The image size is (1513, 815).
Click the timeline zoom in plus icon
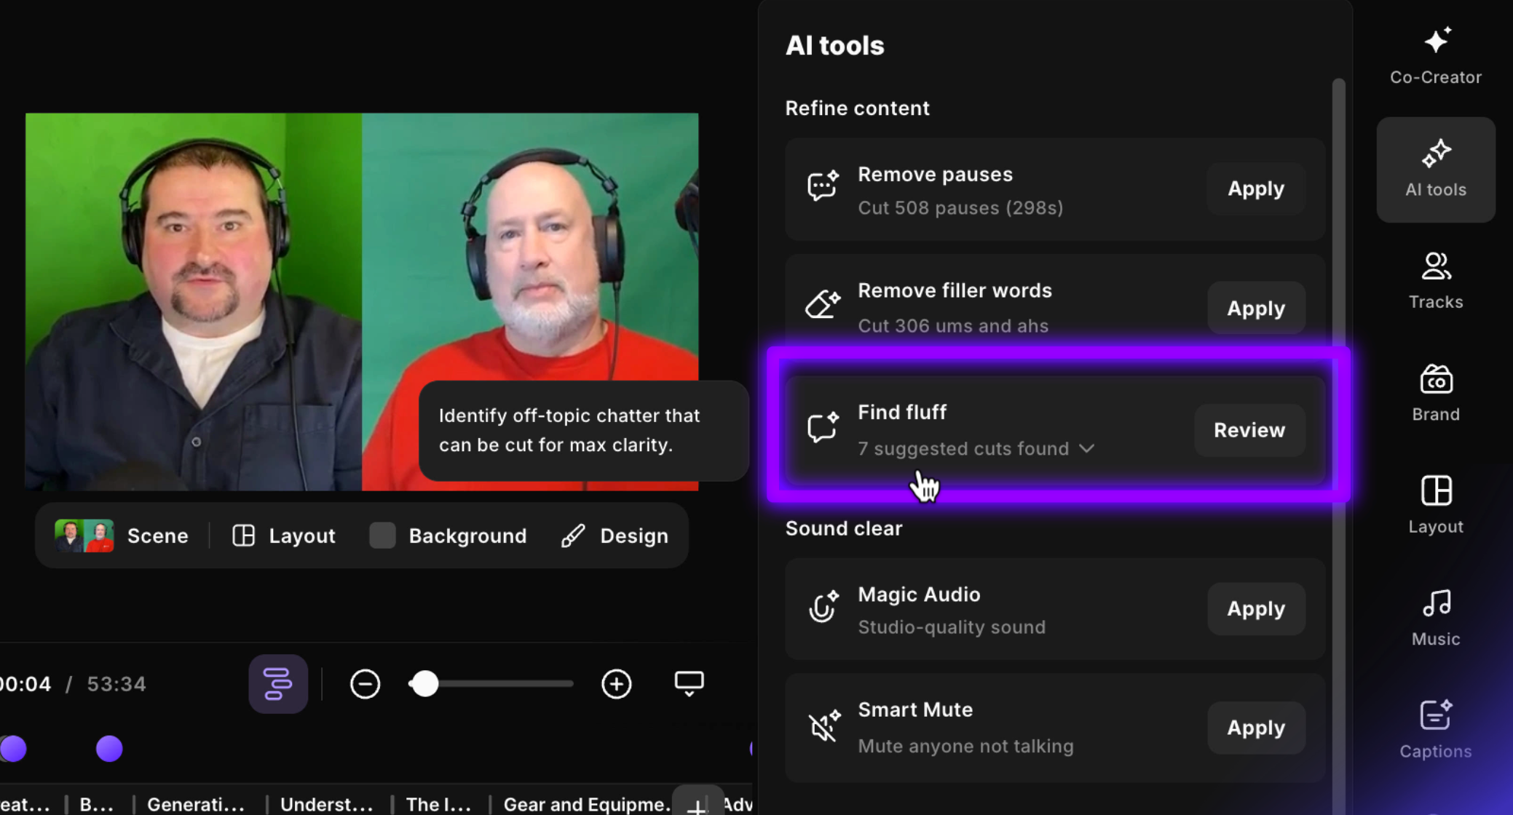click(x=616, y=684)
